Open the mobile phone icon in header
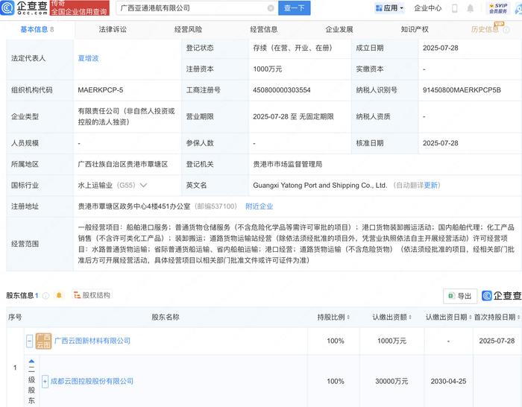 tap(454, 8)
